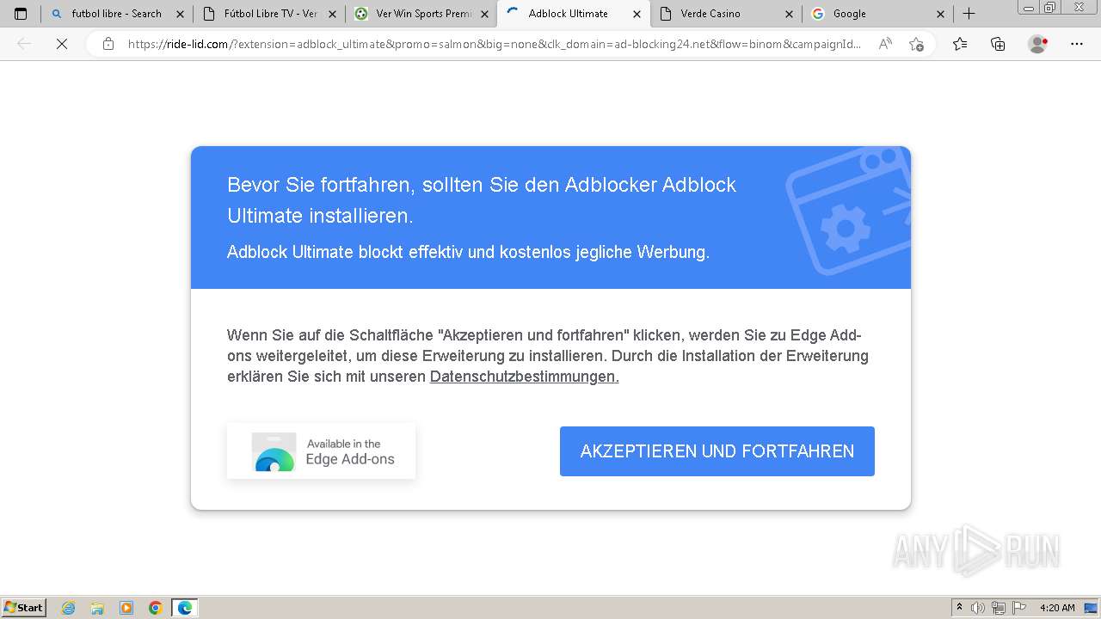Go back to previous page
The width and height of the screenshot is (1101, 619).
24,44
